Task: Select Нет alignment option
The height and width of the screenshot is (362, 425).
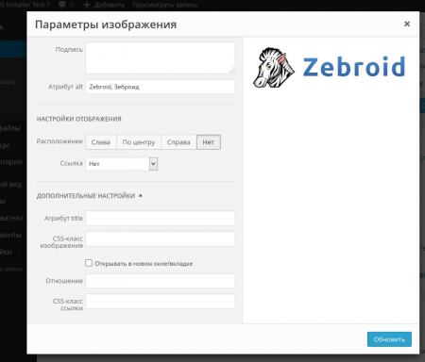Action: point(209,142)
